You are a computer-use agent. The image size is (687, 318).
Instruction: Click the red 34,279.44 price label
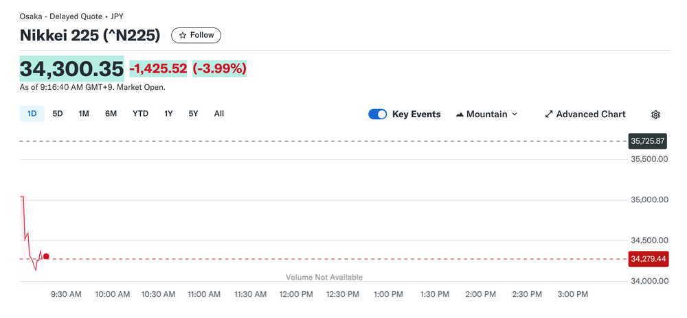(x=647, y=258)
